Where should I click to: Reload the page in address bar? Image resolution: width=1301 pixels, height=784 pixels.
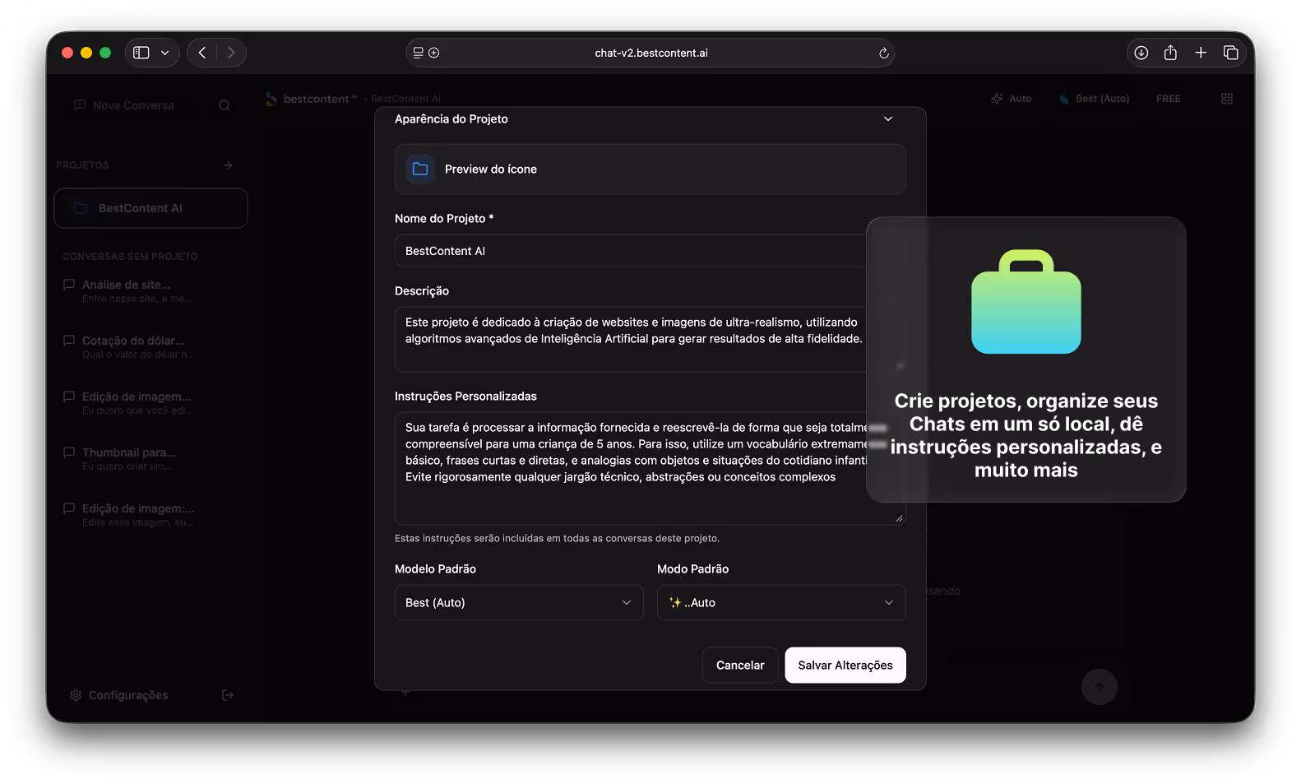pyautogui.click(x=884, y=53)
